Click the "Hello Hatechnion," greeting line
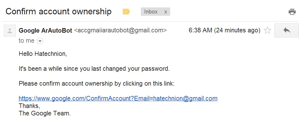The height and width of the screenshot is (124, 299). coord(43,54)
